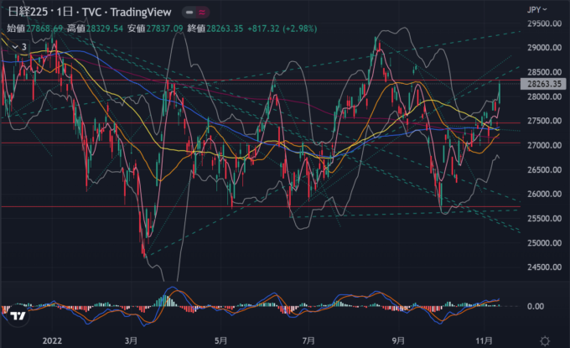Click the TradingView logo icon
The image size is (570, 348).
[x=17, y=316]
